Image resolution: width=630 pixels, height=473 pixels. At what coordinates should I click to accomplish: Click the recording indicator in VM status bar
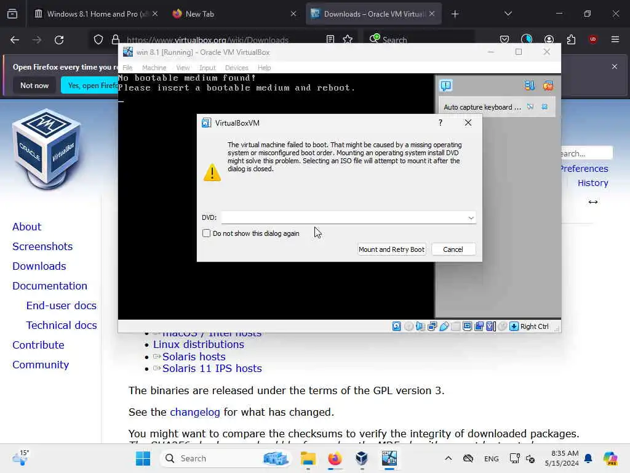[479, 326]
